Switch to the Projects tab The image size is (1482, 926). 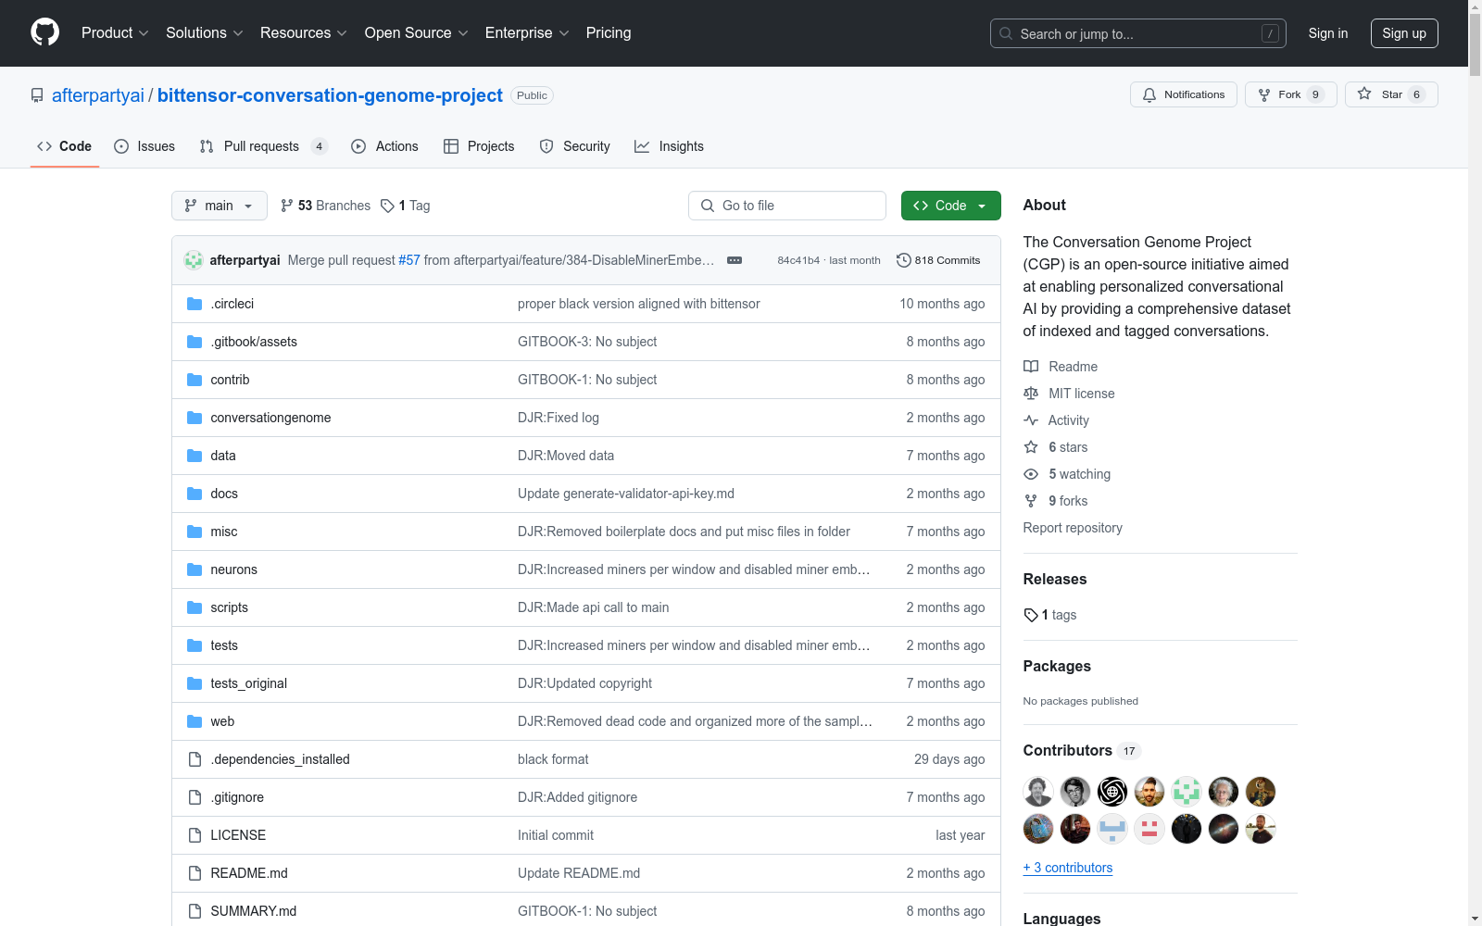coord(479,146)
